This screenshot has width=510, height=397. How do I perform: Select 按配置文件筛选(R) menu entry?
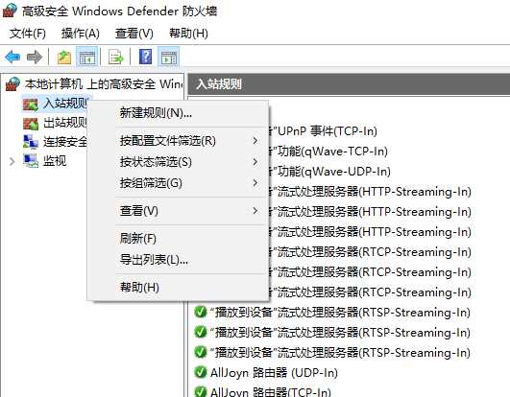pyautogui.click(x=178, y=141)
